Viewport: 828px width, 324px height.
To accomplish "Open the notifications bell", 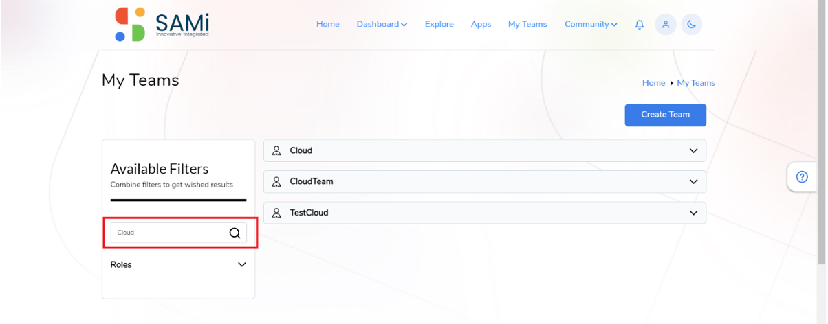I will pyautogui.click(x=640, y=25).
